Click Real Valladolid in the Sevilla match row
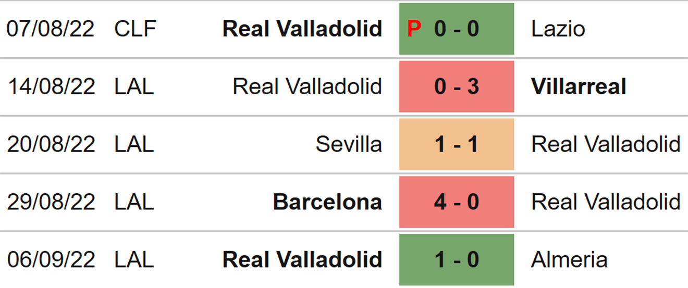 pyautogui.click(x=606, y=144)
